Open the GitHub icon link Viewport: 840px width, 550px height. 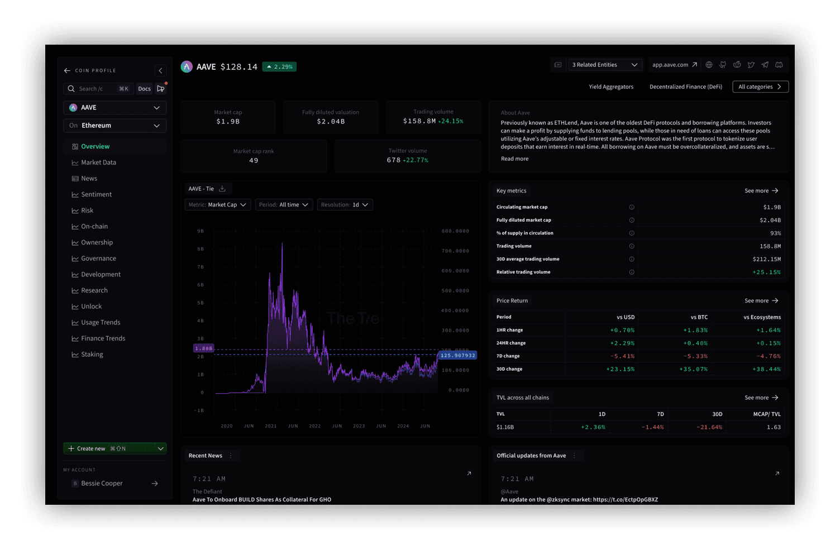click(x=723, y=65)
